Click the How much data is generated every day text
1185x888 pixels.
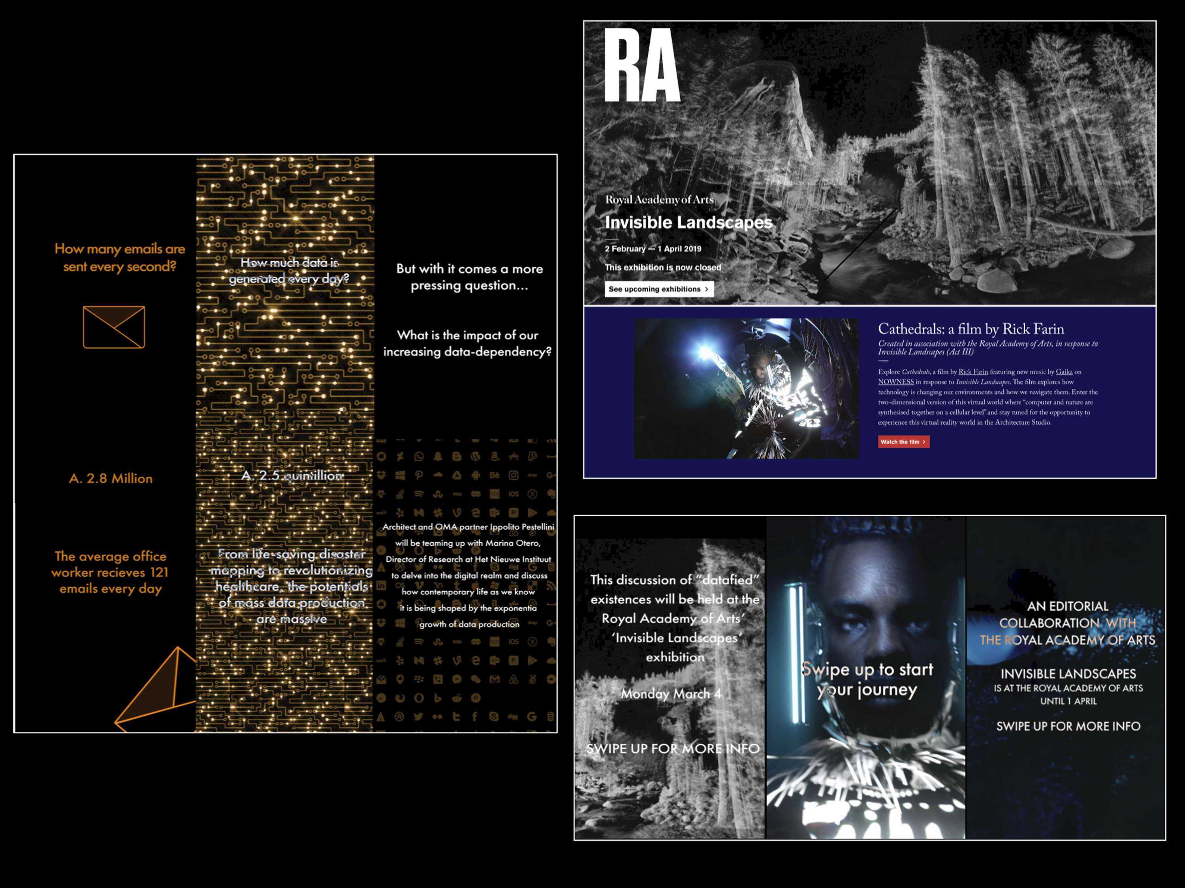(289, 270)
